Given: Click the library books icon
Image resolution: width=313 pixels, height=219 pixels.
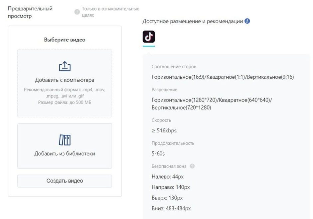Looking at the screenshot, I should click(x=65, y=140).
